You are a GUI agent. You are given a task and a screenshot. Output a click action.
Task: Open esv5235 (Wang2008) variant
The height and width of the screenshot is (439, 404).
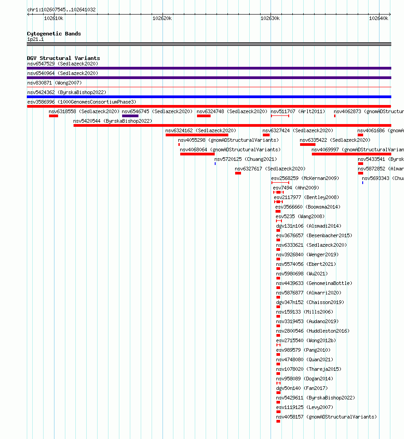tap(300, 216)
